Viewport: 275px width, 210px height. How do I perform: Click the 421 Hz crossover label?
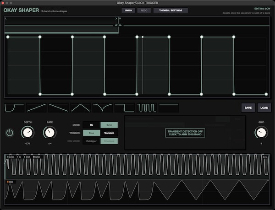pos(118,25)
